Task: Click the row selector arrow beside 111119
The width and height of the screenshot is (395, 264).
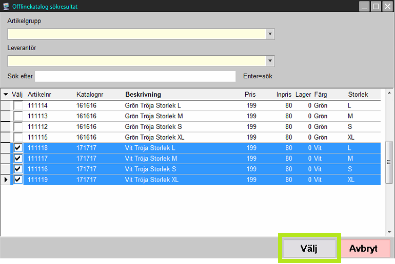Action: click(x=6, y=180)
